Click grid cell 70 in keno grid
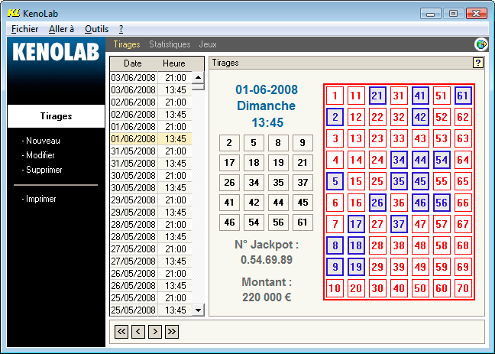Image resolution: width=495 pixels, height=354 pixels. coord(463,288)
